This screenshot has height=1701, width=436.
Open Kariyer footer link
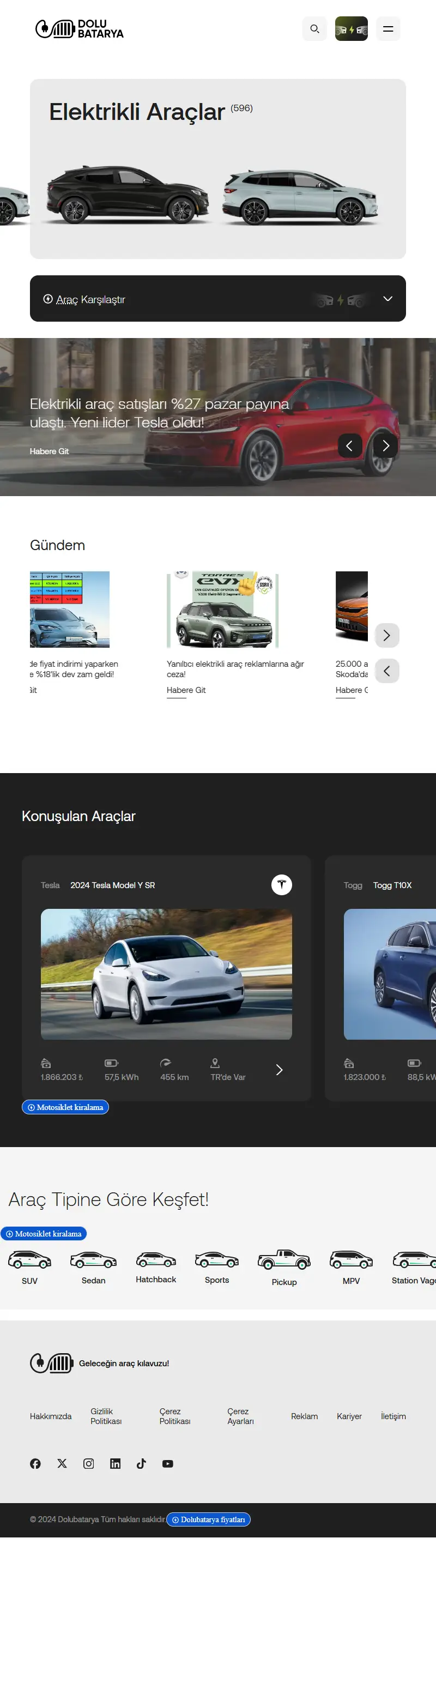tap(349, 1416)
